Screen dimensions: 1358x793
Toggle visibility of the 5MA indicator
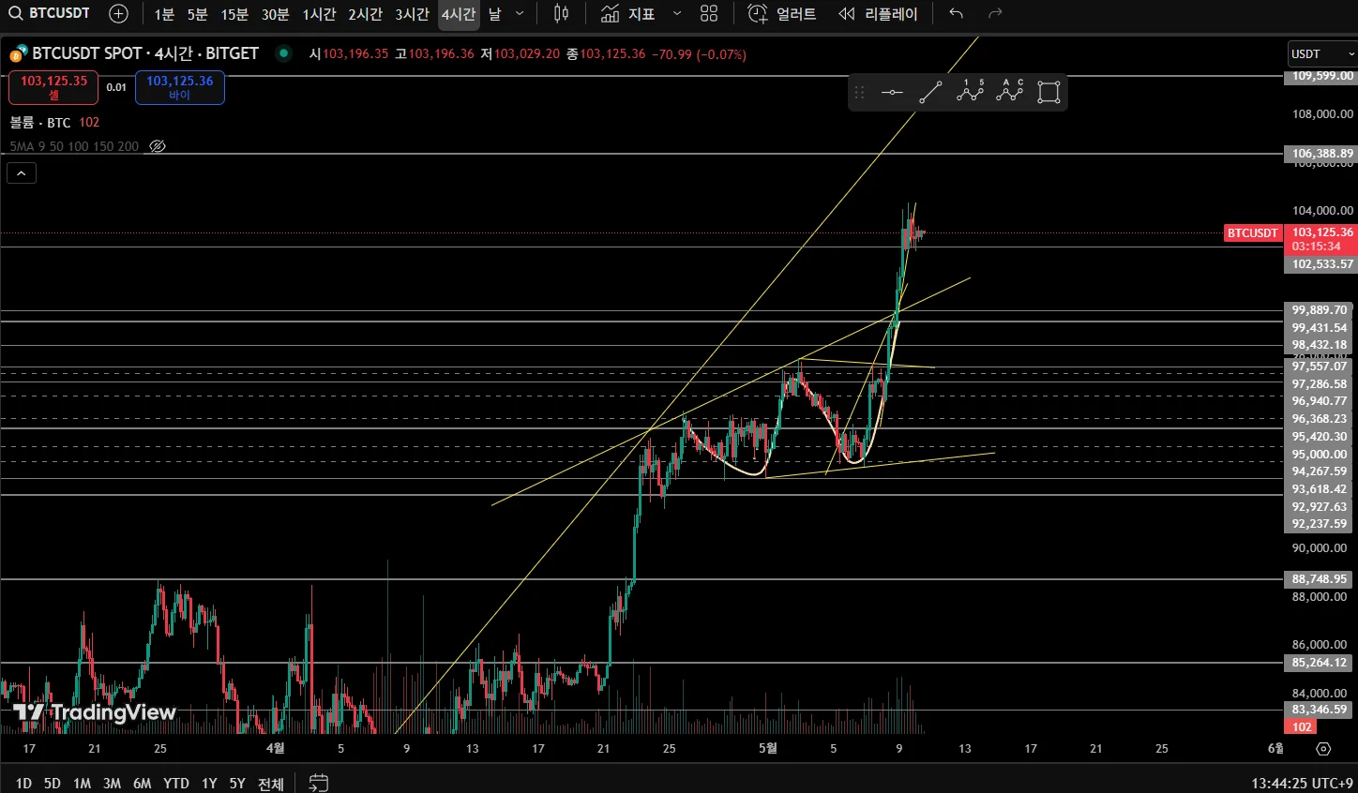pos(158,146)
